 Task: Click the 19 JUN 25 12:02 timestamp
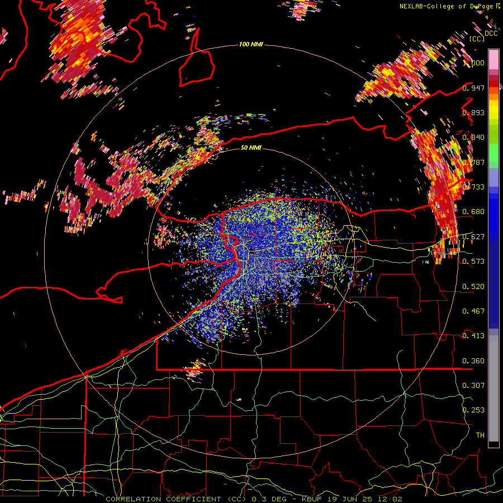(365, 499)
